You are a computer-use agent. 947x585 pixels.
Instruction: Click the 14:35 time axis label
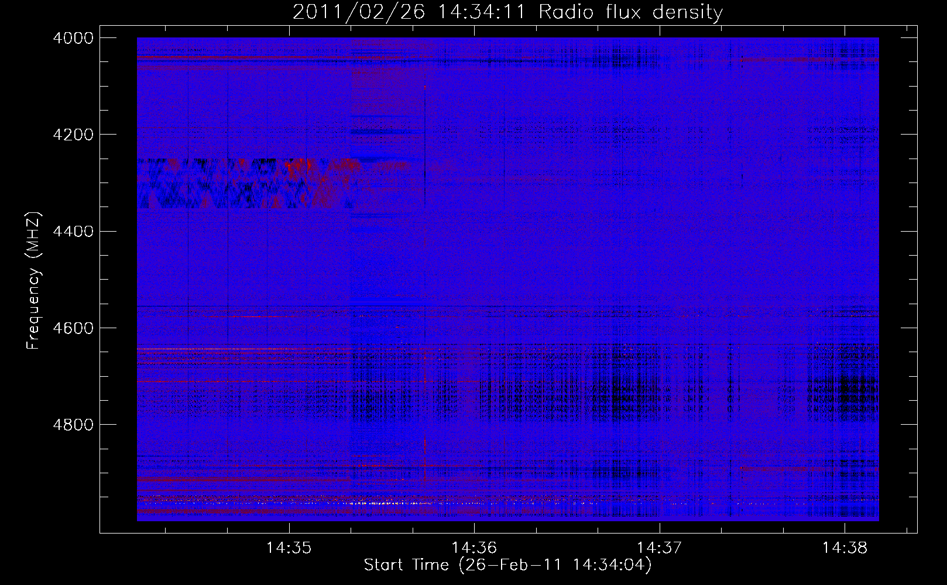point(289,548)
